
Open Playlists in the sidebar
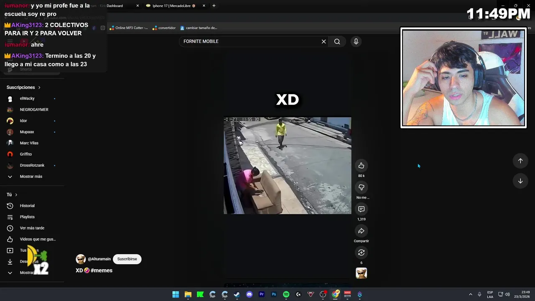[x=27, y=217]
